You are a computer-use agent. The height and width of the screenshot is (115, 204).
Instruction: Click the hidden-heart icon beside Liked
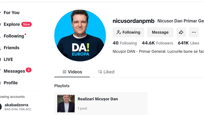tap(100, 72)
